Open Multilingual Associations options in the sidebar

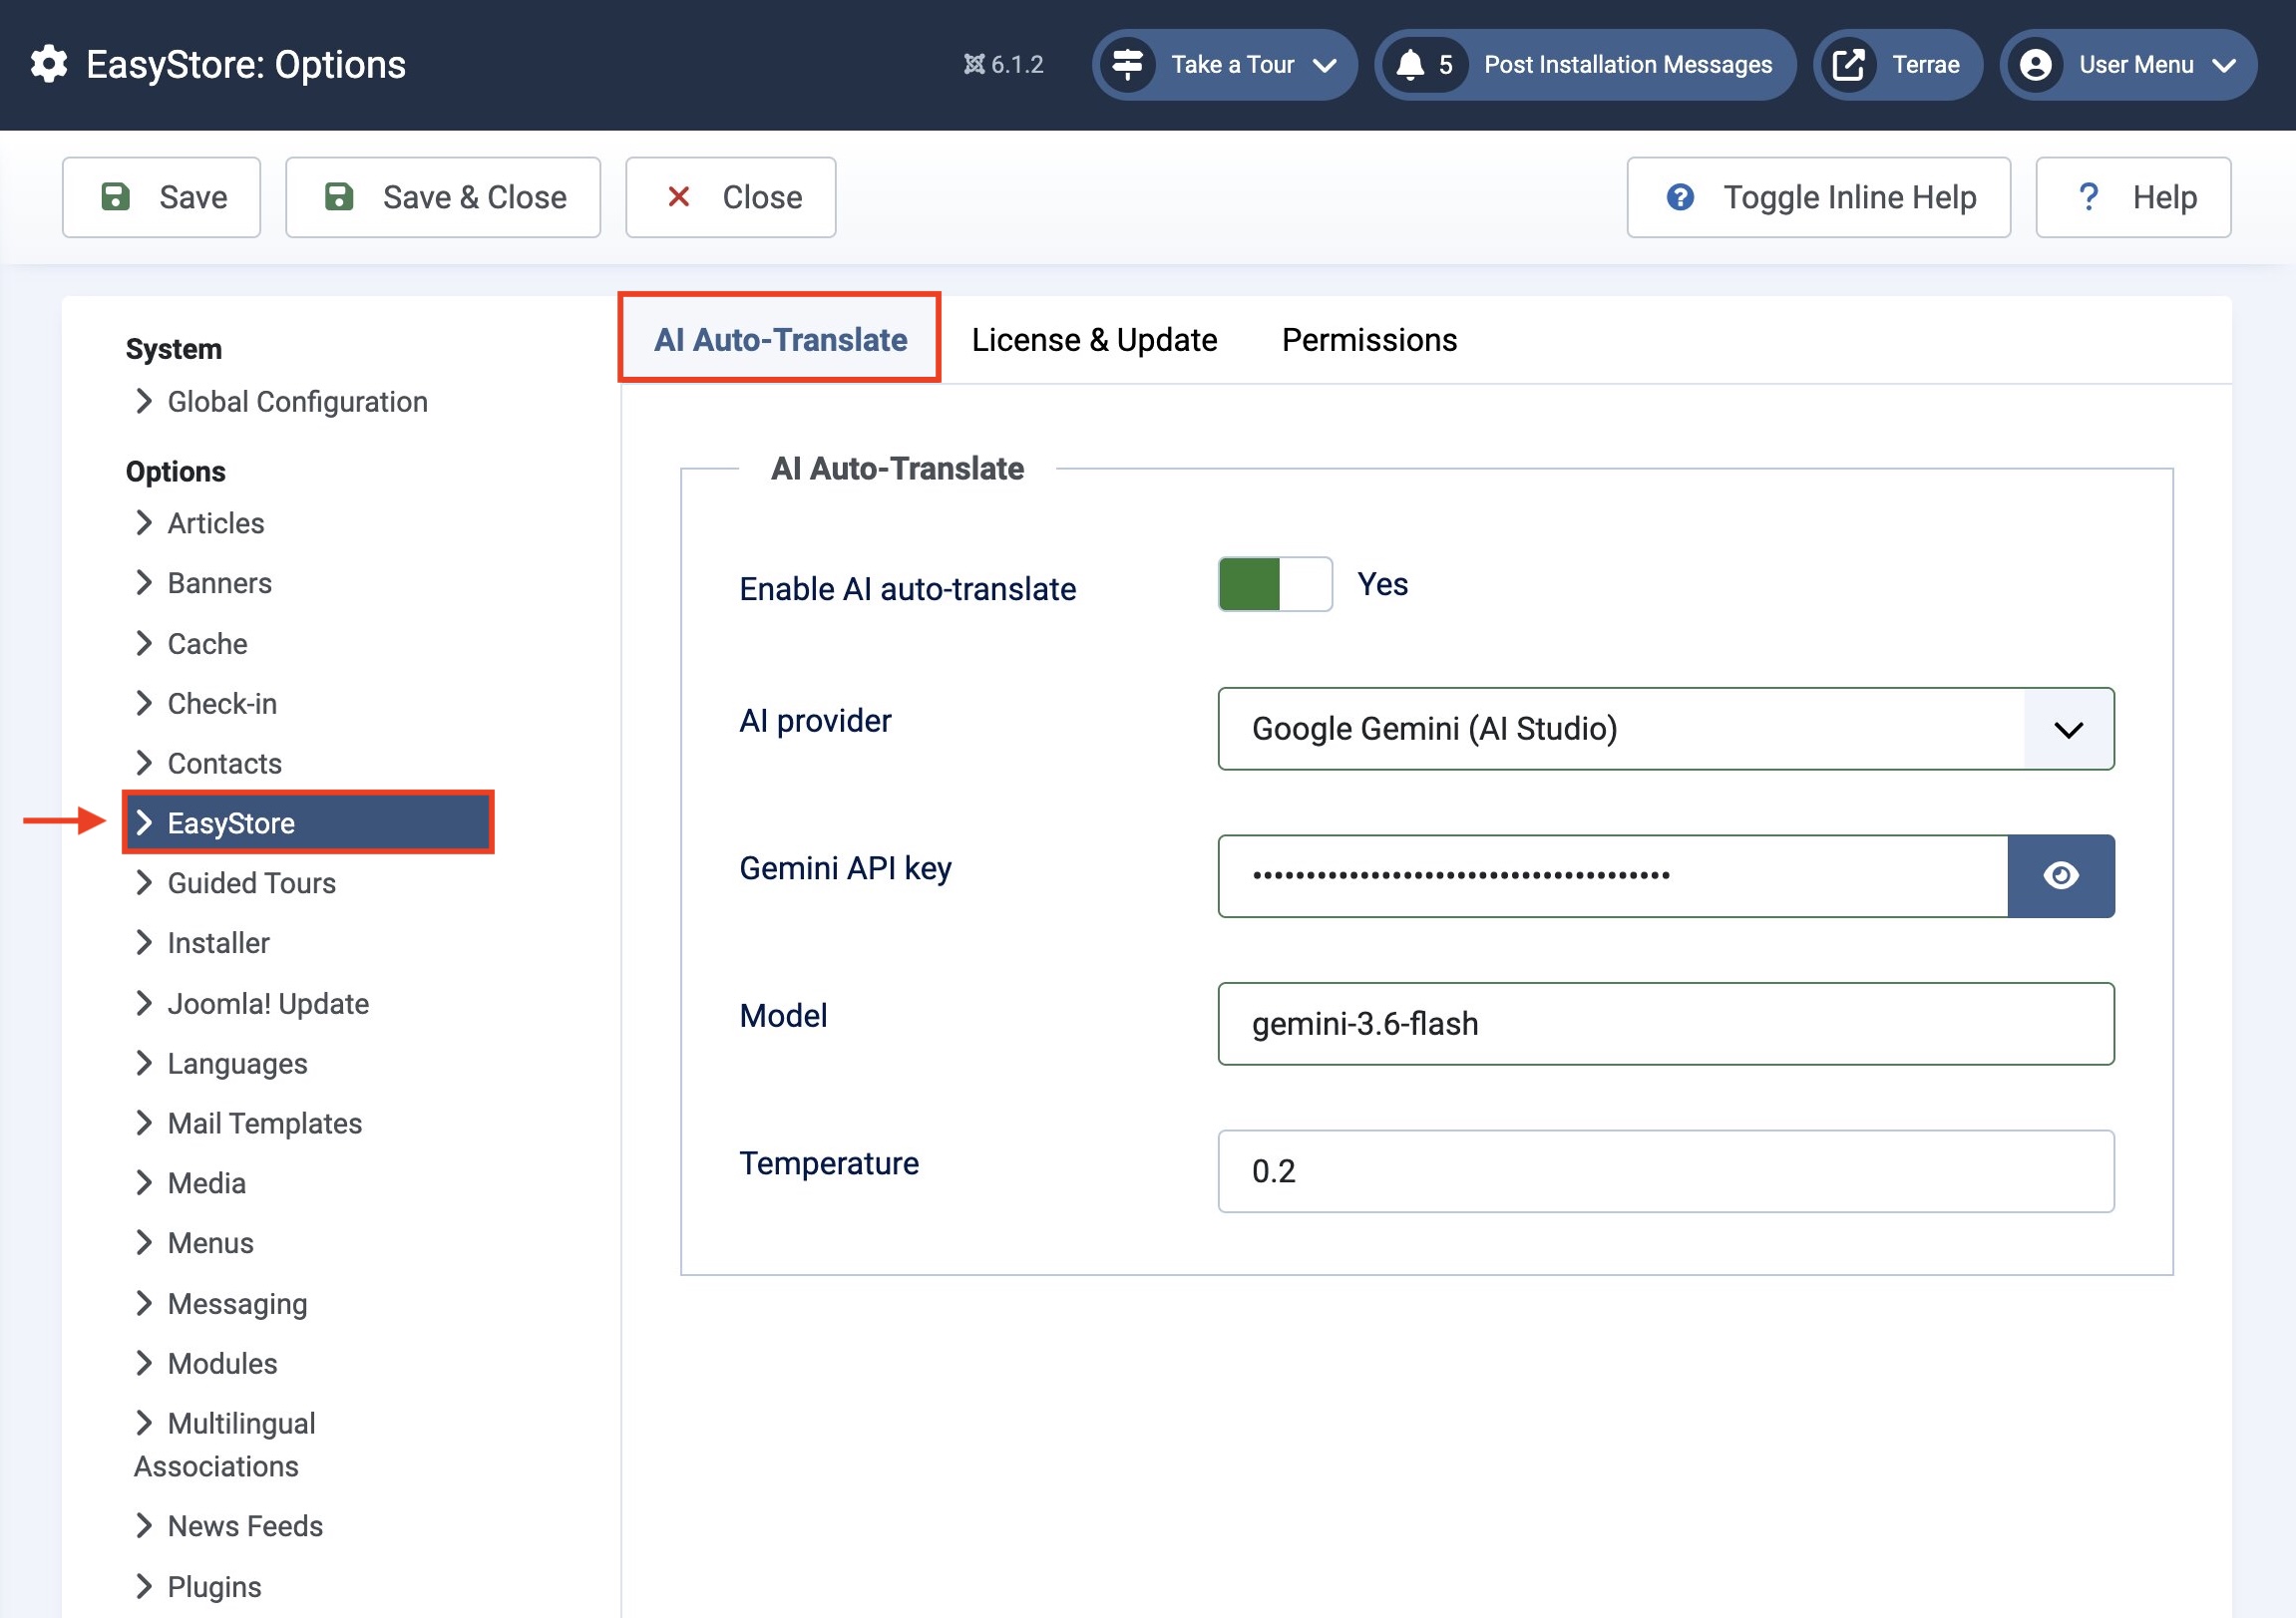pos(225,1446)
